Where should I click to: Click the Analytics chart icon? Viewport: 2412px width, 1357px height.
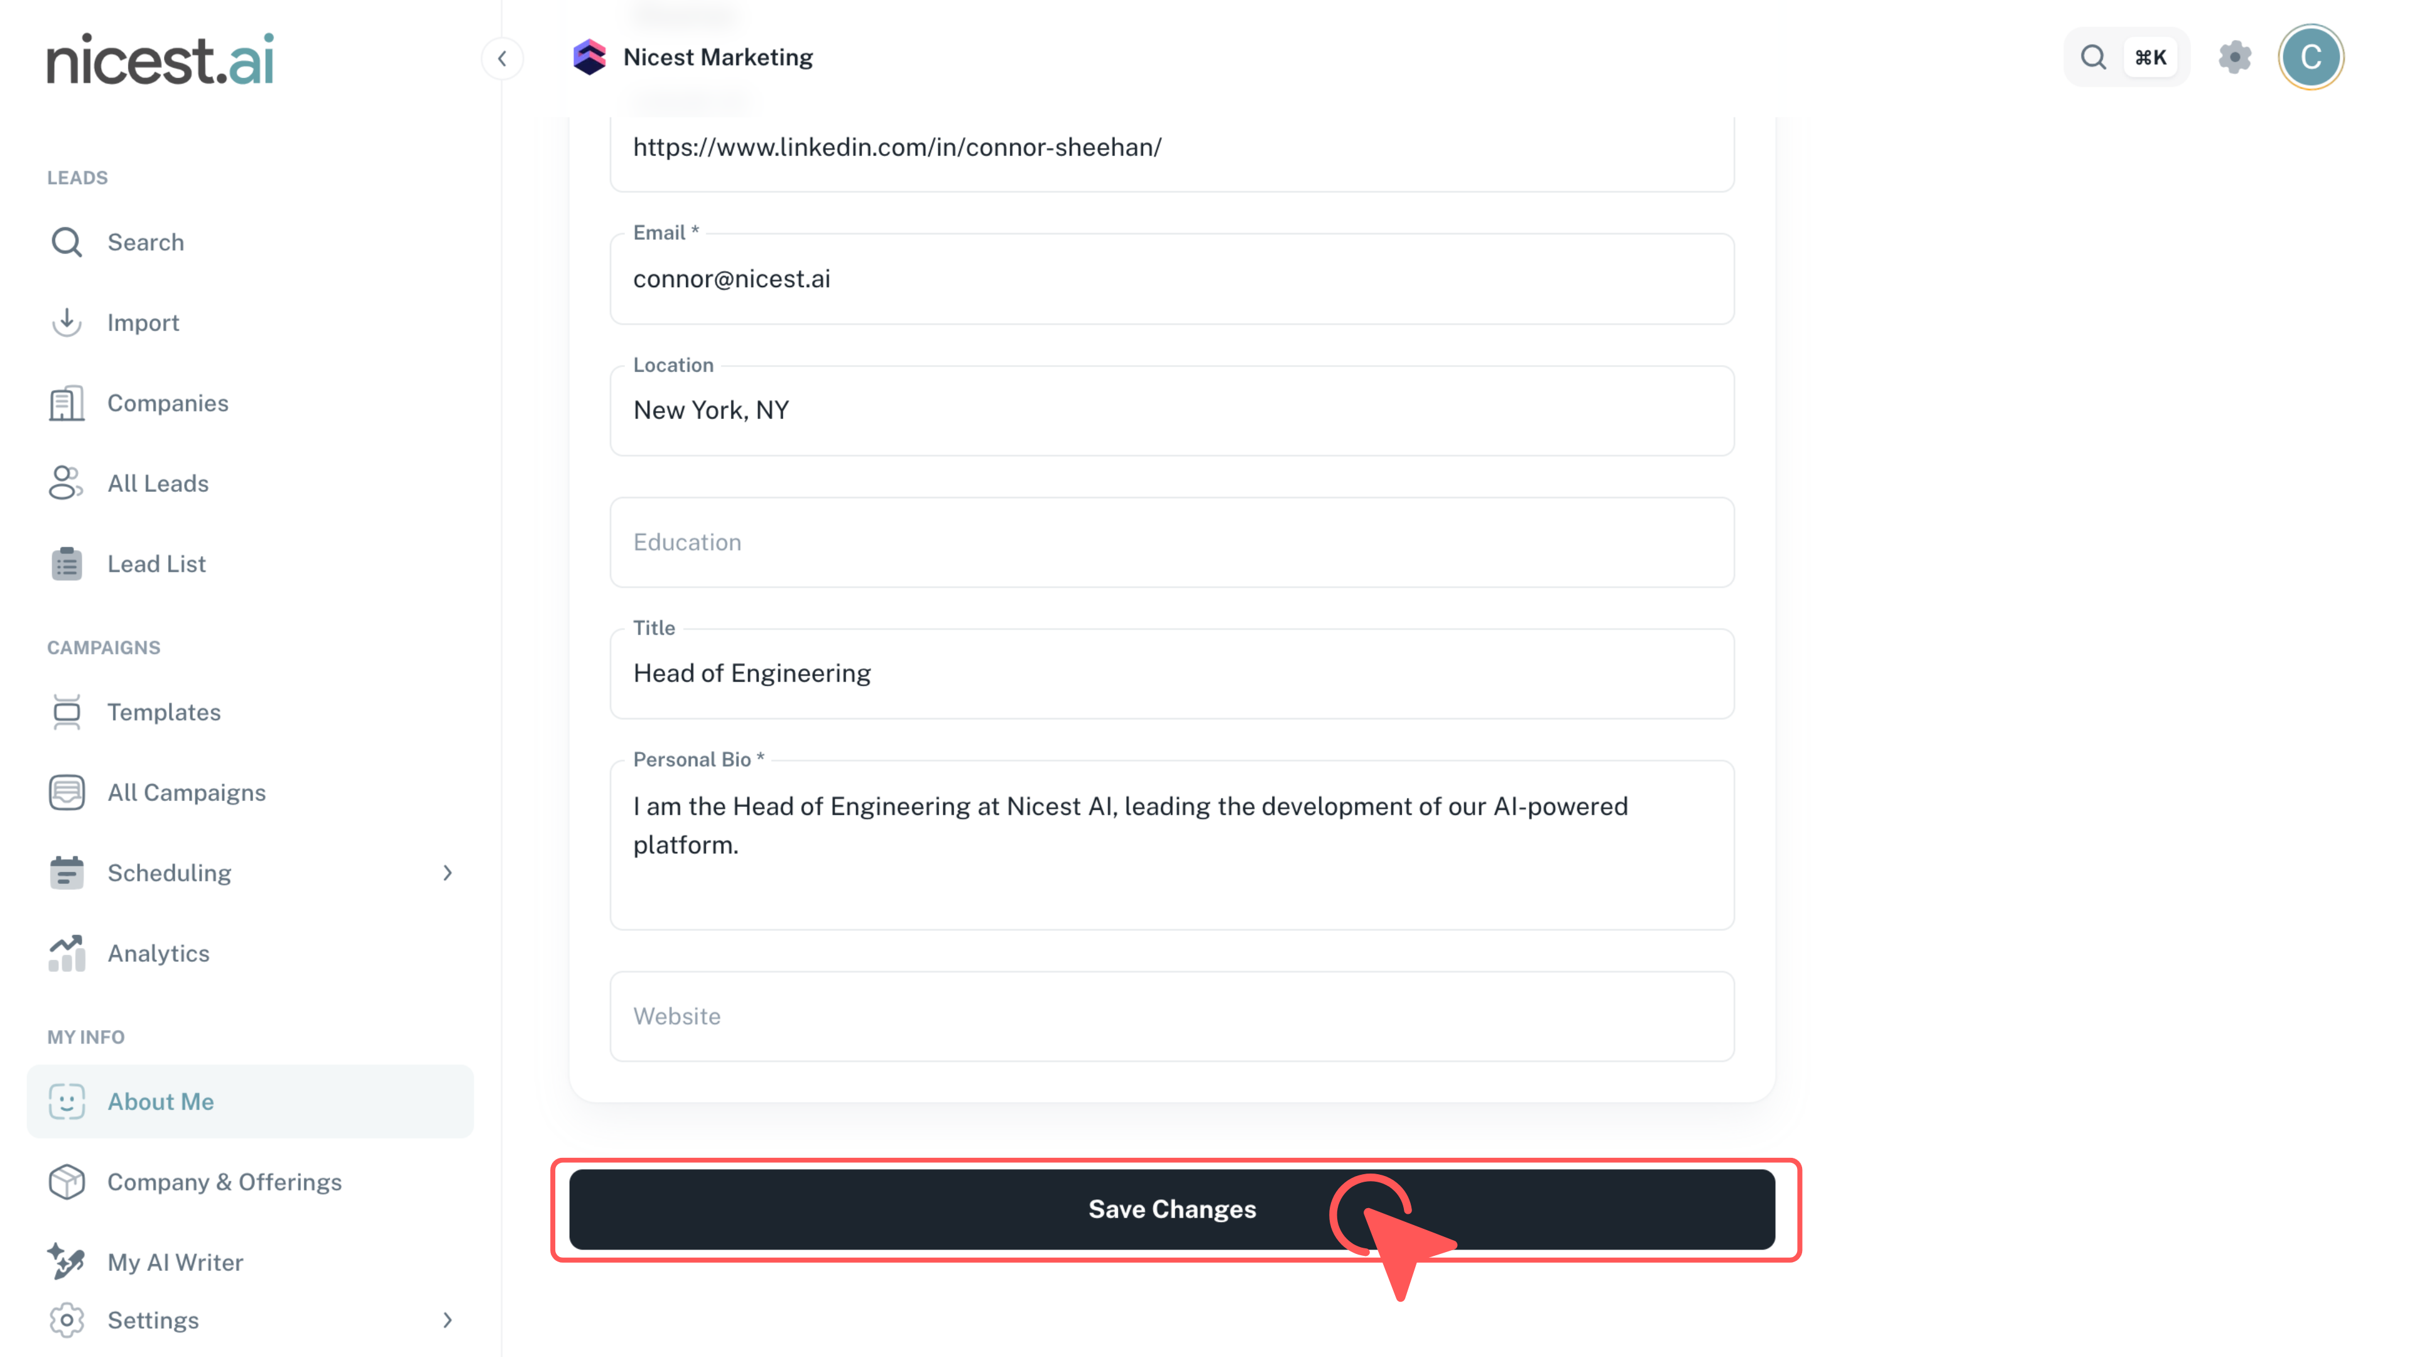pyautogui.click(x=67, y=954)
